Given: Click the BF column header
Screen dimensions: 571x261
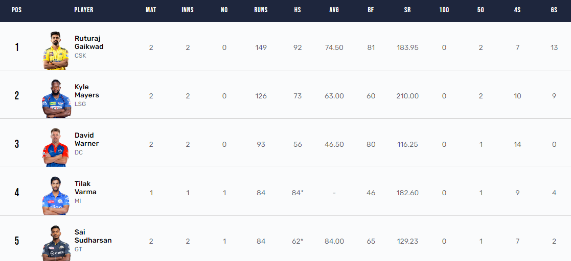Looking at the screenshot, I should 371,10.
